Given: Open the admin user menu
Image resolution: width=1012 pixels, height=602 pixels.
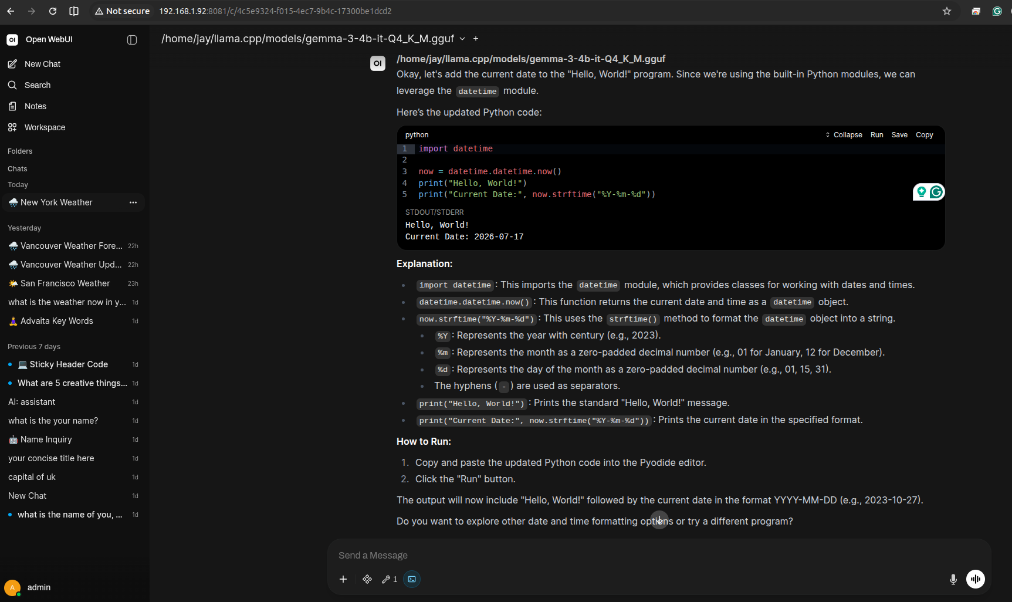Looking at the screenshot, I should [73, 587].
